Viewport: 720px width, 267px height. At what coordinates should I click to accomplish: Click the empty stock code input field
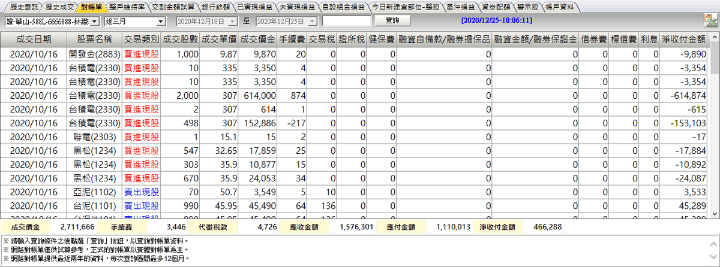coord(346,21)
